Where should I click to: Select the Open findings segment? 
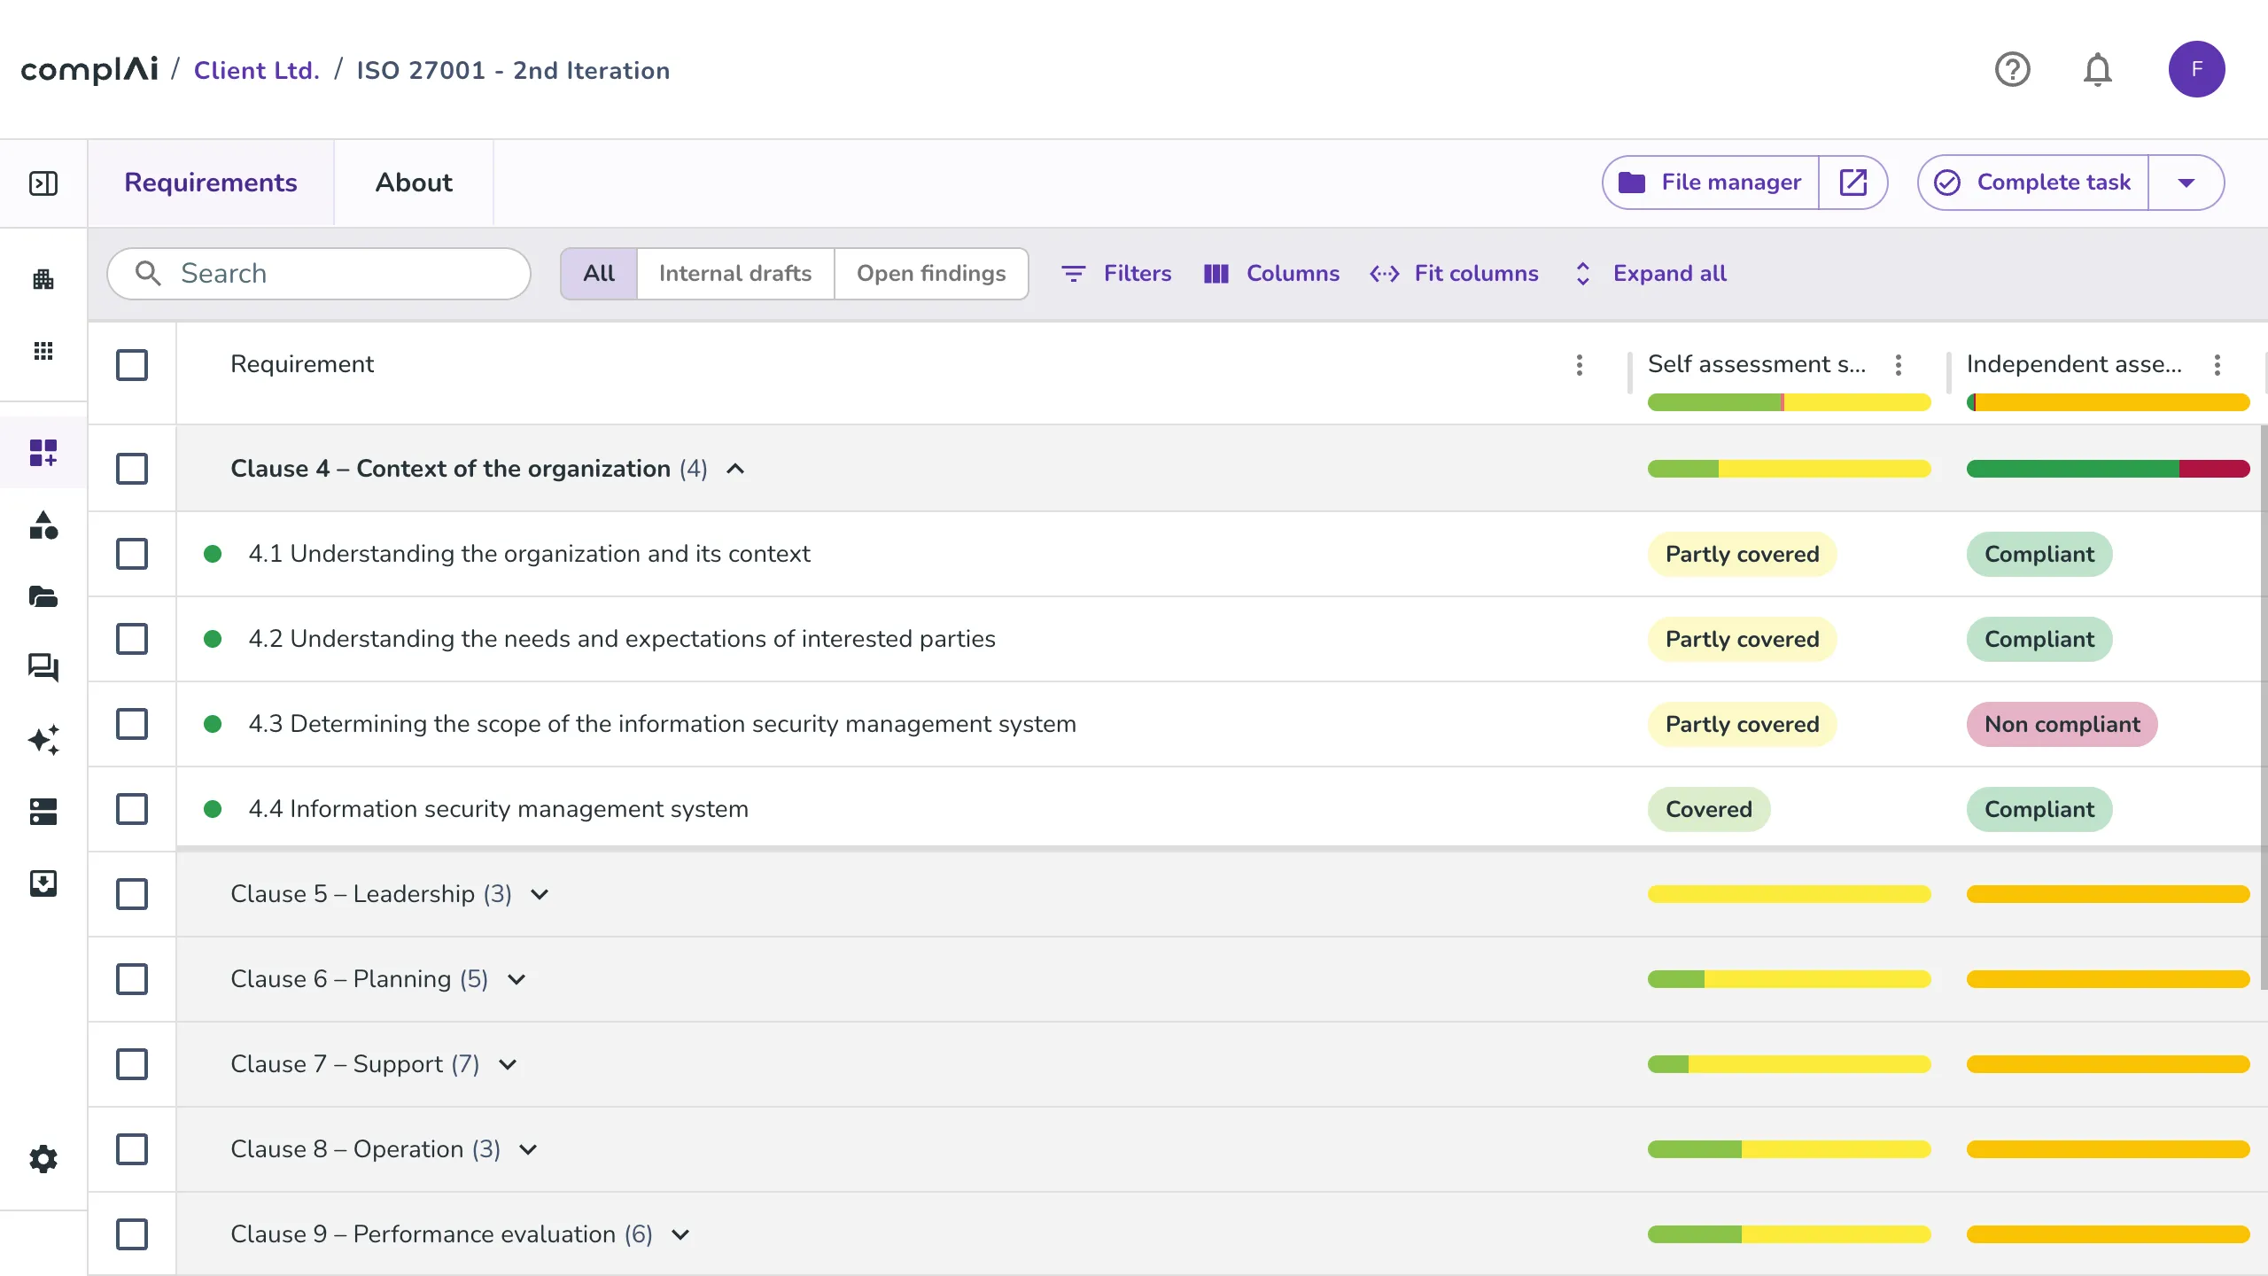tap(931, 273)
